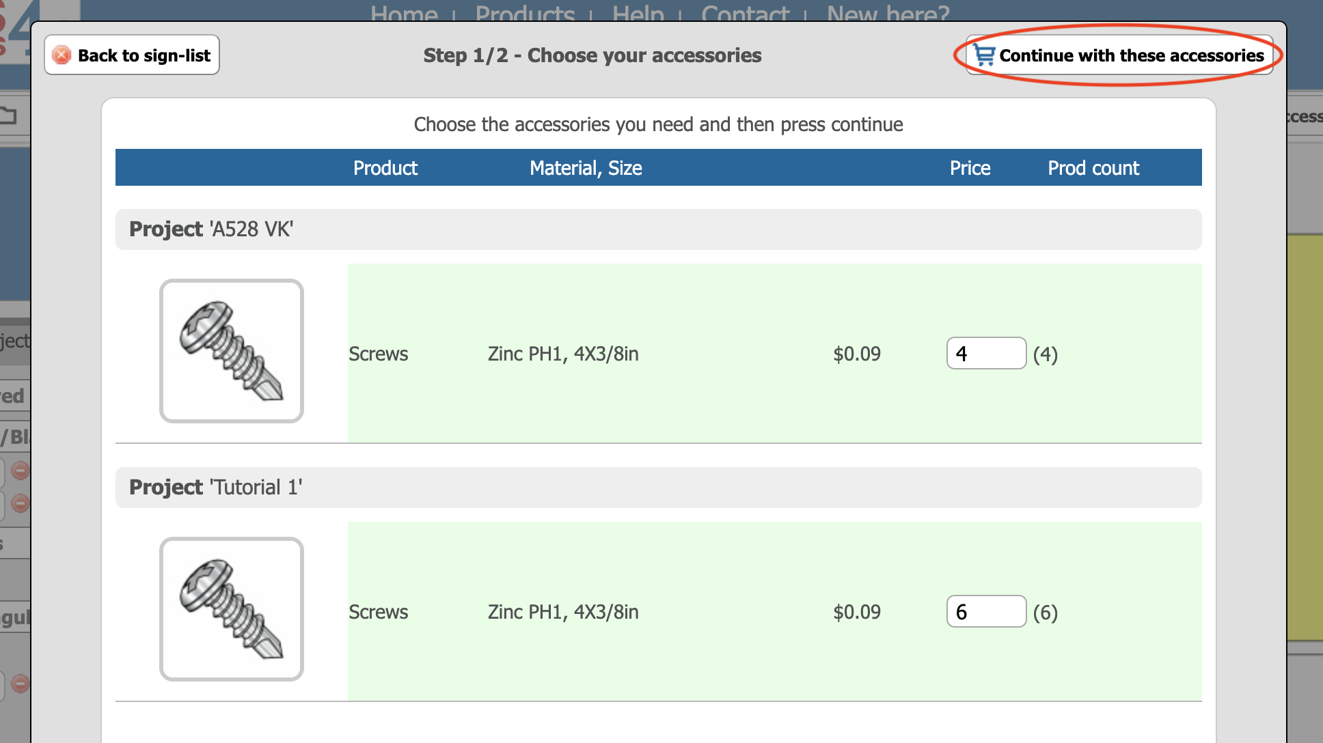Select the screw image for project A528 VK
This screenshot has width=1323, height=743.
click(232, 351)
